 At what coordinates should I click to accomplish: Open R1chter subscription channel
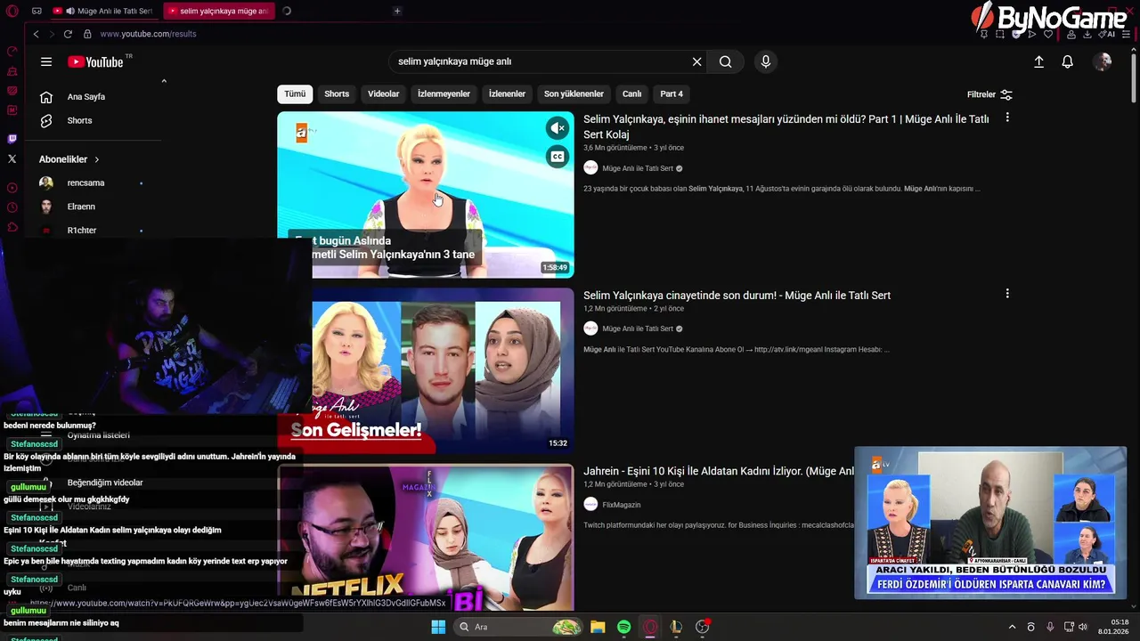82,231
